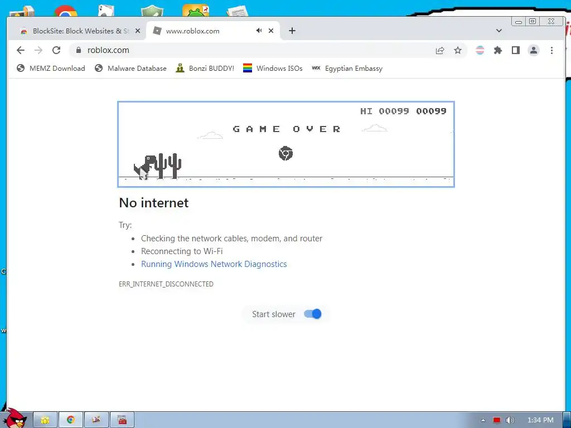Click the ERR_INTERNET_DISCONNECTED text

pos(166,284)
